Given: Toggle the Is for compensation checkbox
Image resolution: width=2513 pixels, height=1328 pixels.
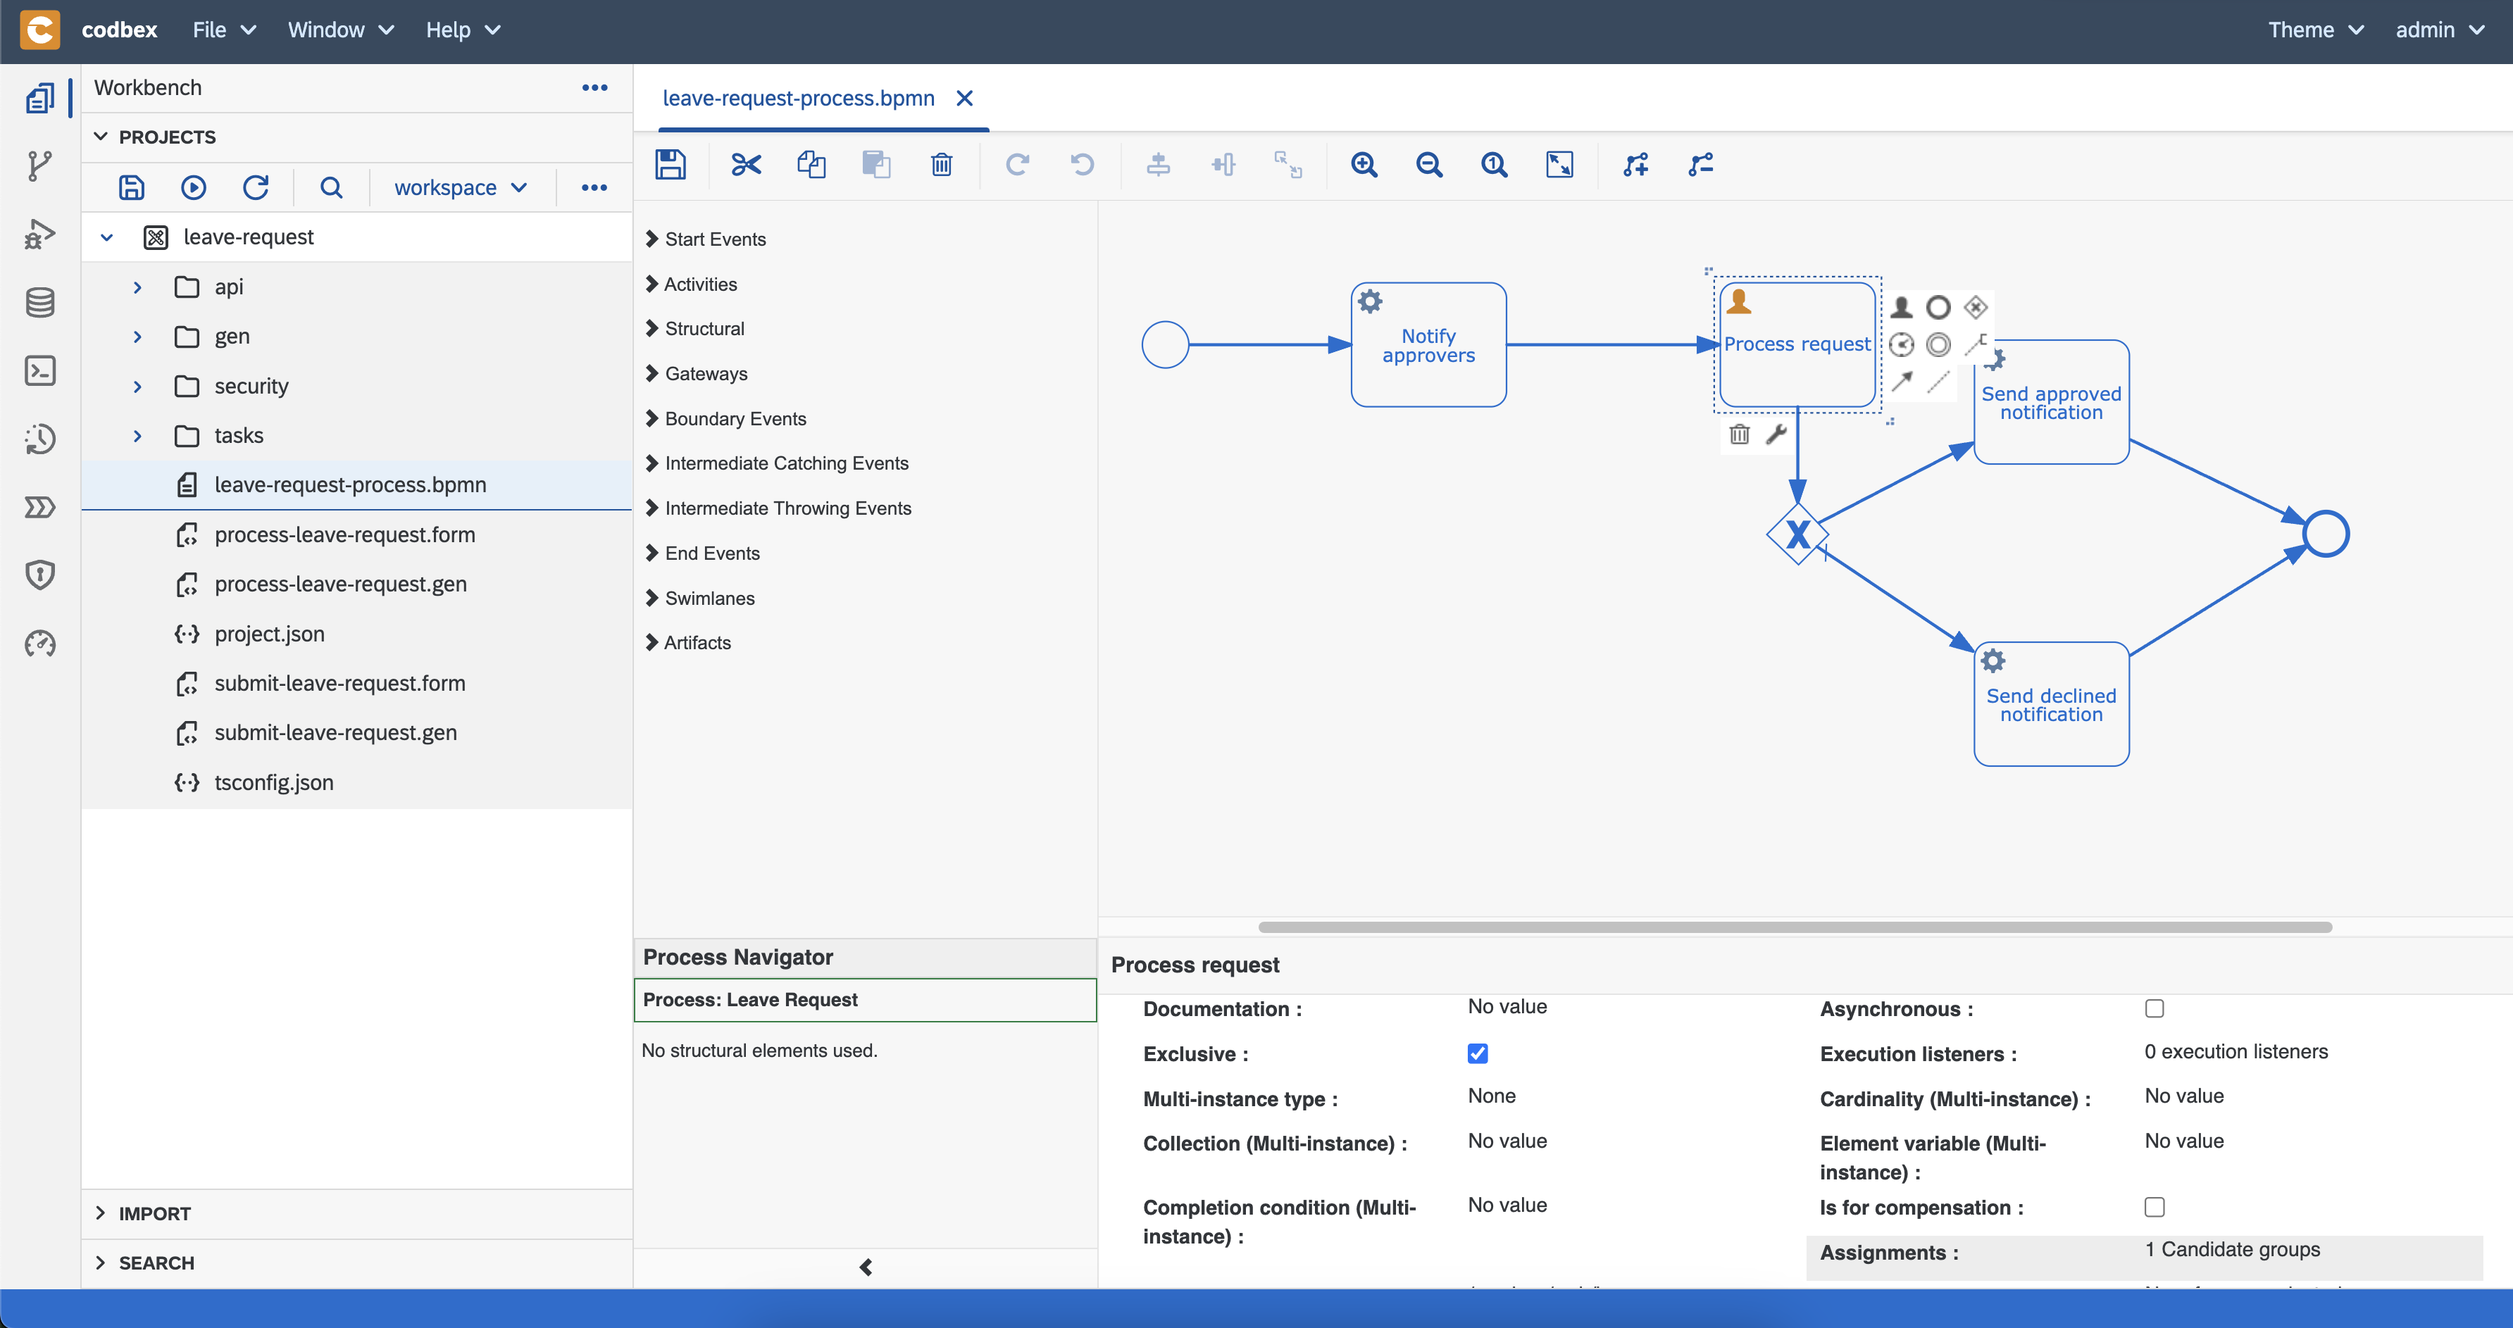Looking at the screenshot, I should click(2154, 1207).
